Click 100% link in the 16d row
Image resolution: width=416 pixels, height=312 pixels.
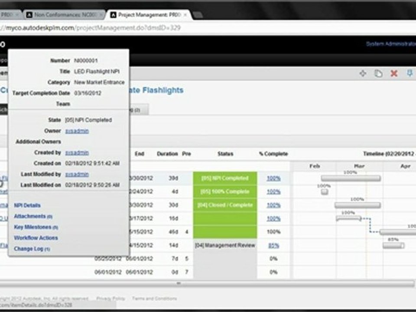point(273,218)
